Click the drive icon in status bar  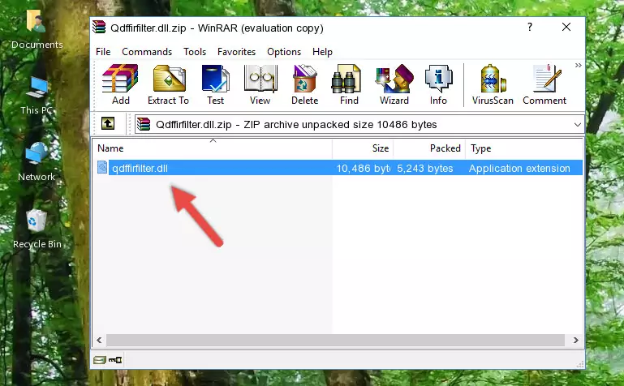(x=100, y=360)
